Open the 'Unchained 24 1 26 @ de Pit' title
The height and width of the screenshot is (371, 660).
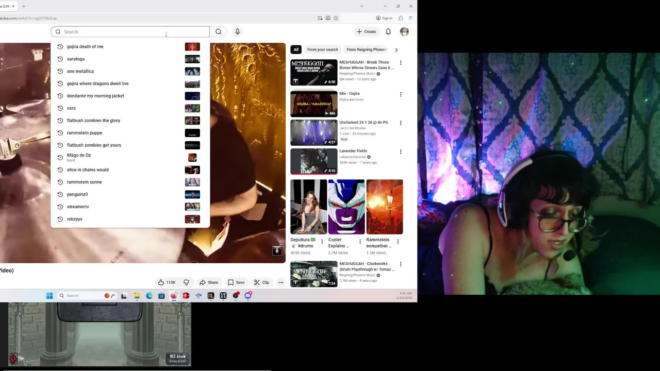point(364,123)
